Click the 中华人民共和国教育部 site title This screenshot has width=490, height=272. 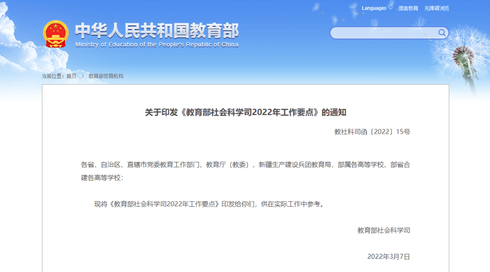point(157,31)
